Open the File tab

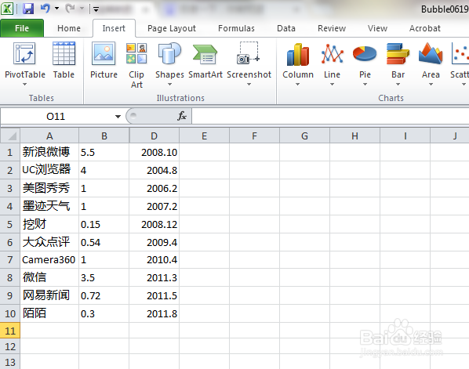click(22, 28)
